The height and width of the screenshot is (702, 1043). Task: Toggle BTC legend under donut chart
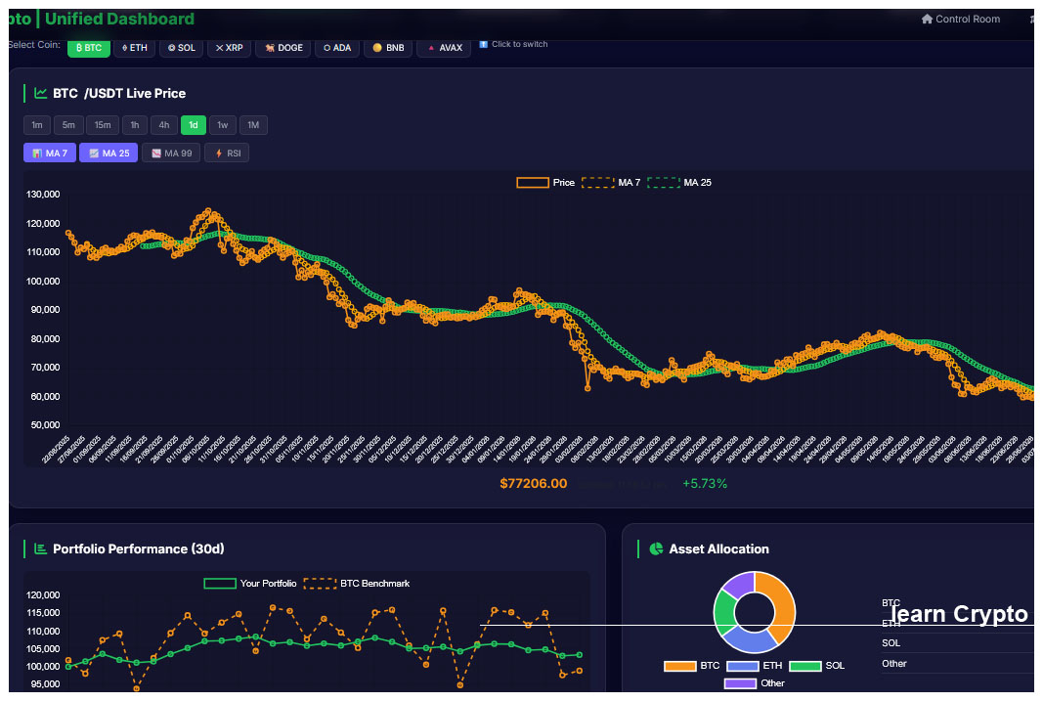tap(692, 666)
